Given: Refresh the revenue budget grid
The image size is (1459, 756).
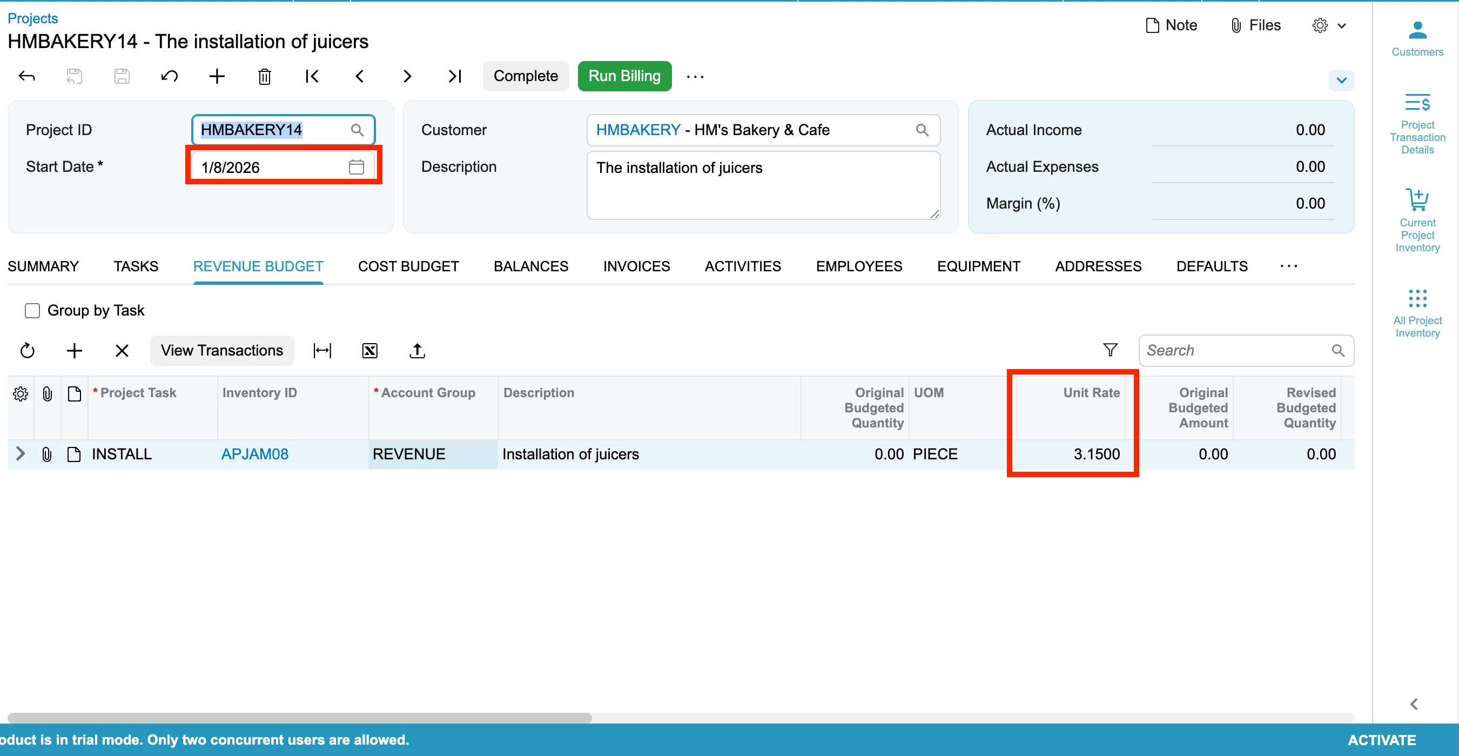Looking at the screenshot, I should pyautogui.click(x=27, y=351).
